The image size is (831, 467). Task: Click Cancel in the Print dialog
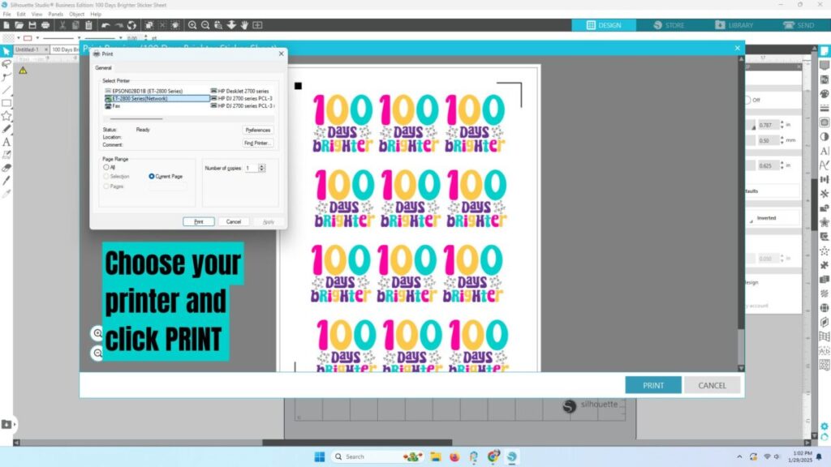click(x=234, y=222)
